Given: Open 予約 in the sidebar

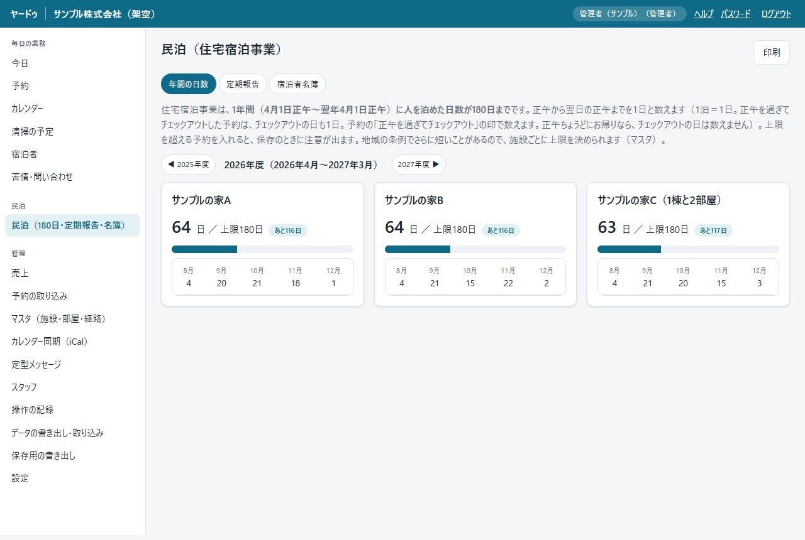Looking at the screenshot, I should tap(72, 86).
